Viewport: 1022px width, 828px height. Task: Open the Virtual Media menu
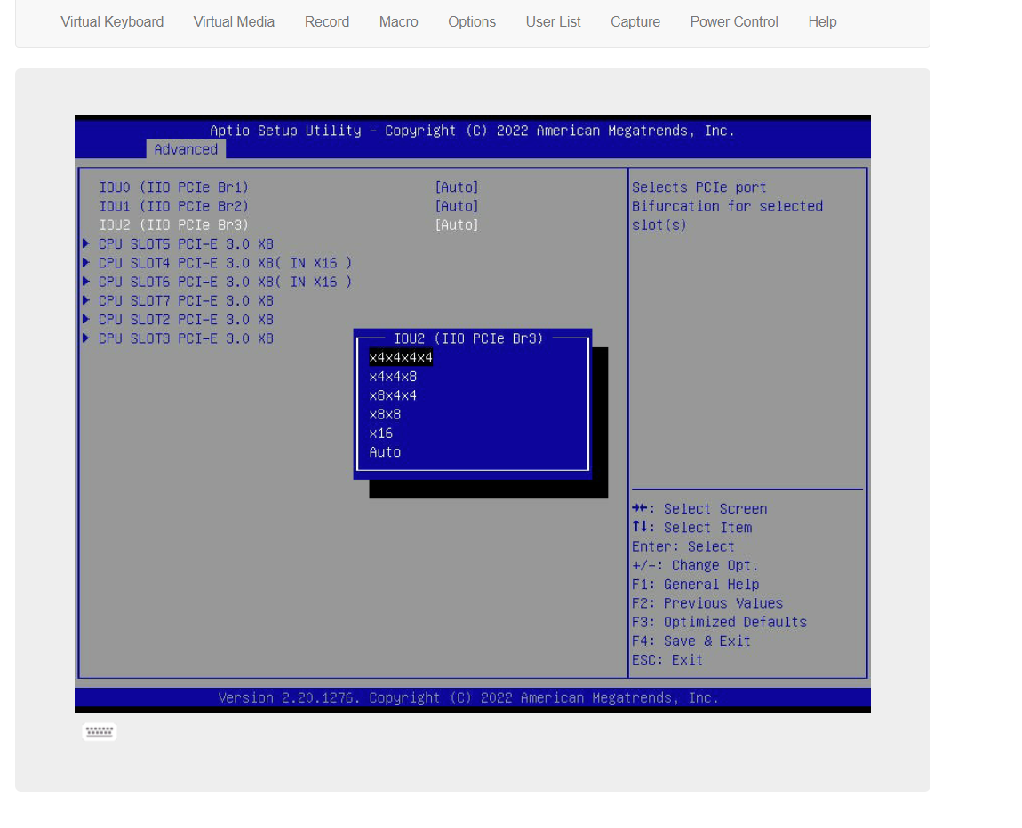pyautogui.click(x=234, y=22)
